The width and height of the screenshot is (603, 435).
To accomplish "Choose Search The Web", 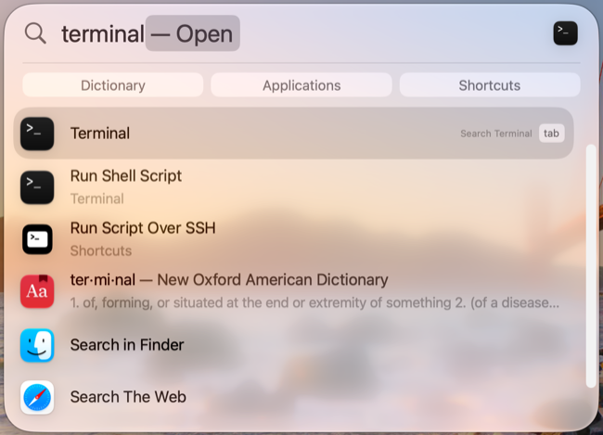I will pyautogui.click(x=294, y=397).
